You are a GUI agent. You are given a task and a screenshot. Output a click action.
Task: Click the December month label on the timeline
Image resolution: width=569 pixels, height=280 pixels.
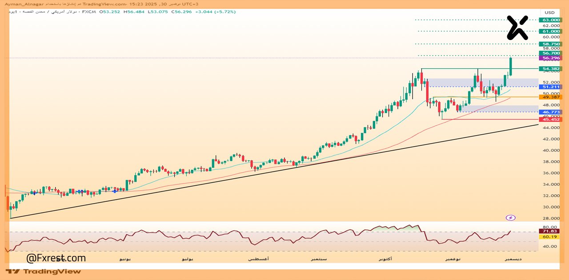[x=513, y=259]
